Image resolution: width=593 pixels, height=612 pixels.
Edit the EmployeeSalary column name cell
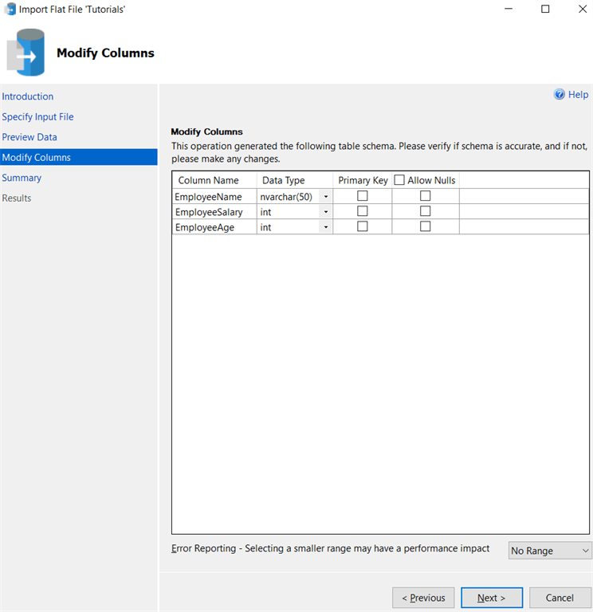pos(214,211)
